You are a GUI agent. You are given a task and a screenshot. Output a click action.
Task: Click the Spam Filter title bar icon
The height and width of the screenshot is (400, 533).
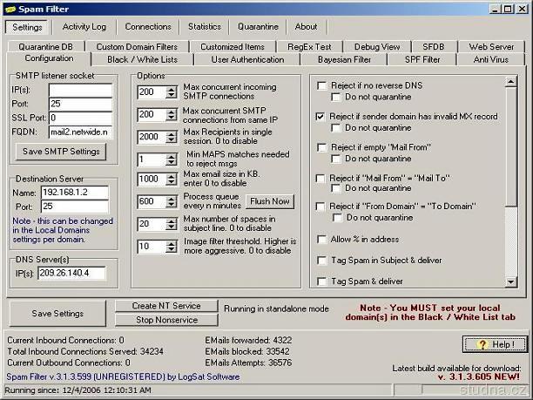click(x=10, y=8)
